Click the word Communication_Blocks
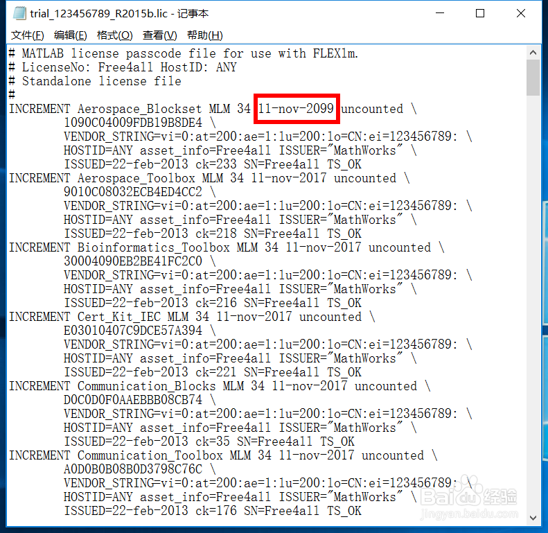548x533 pixels. tap(146, 386)
